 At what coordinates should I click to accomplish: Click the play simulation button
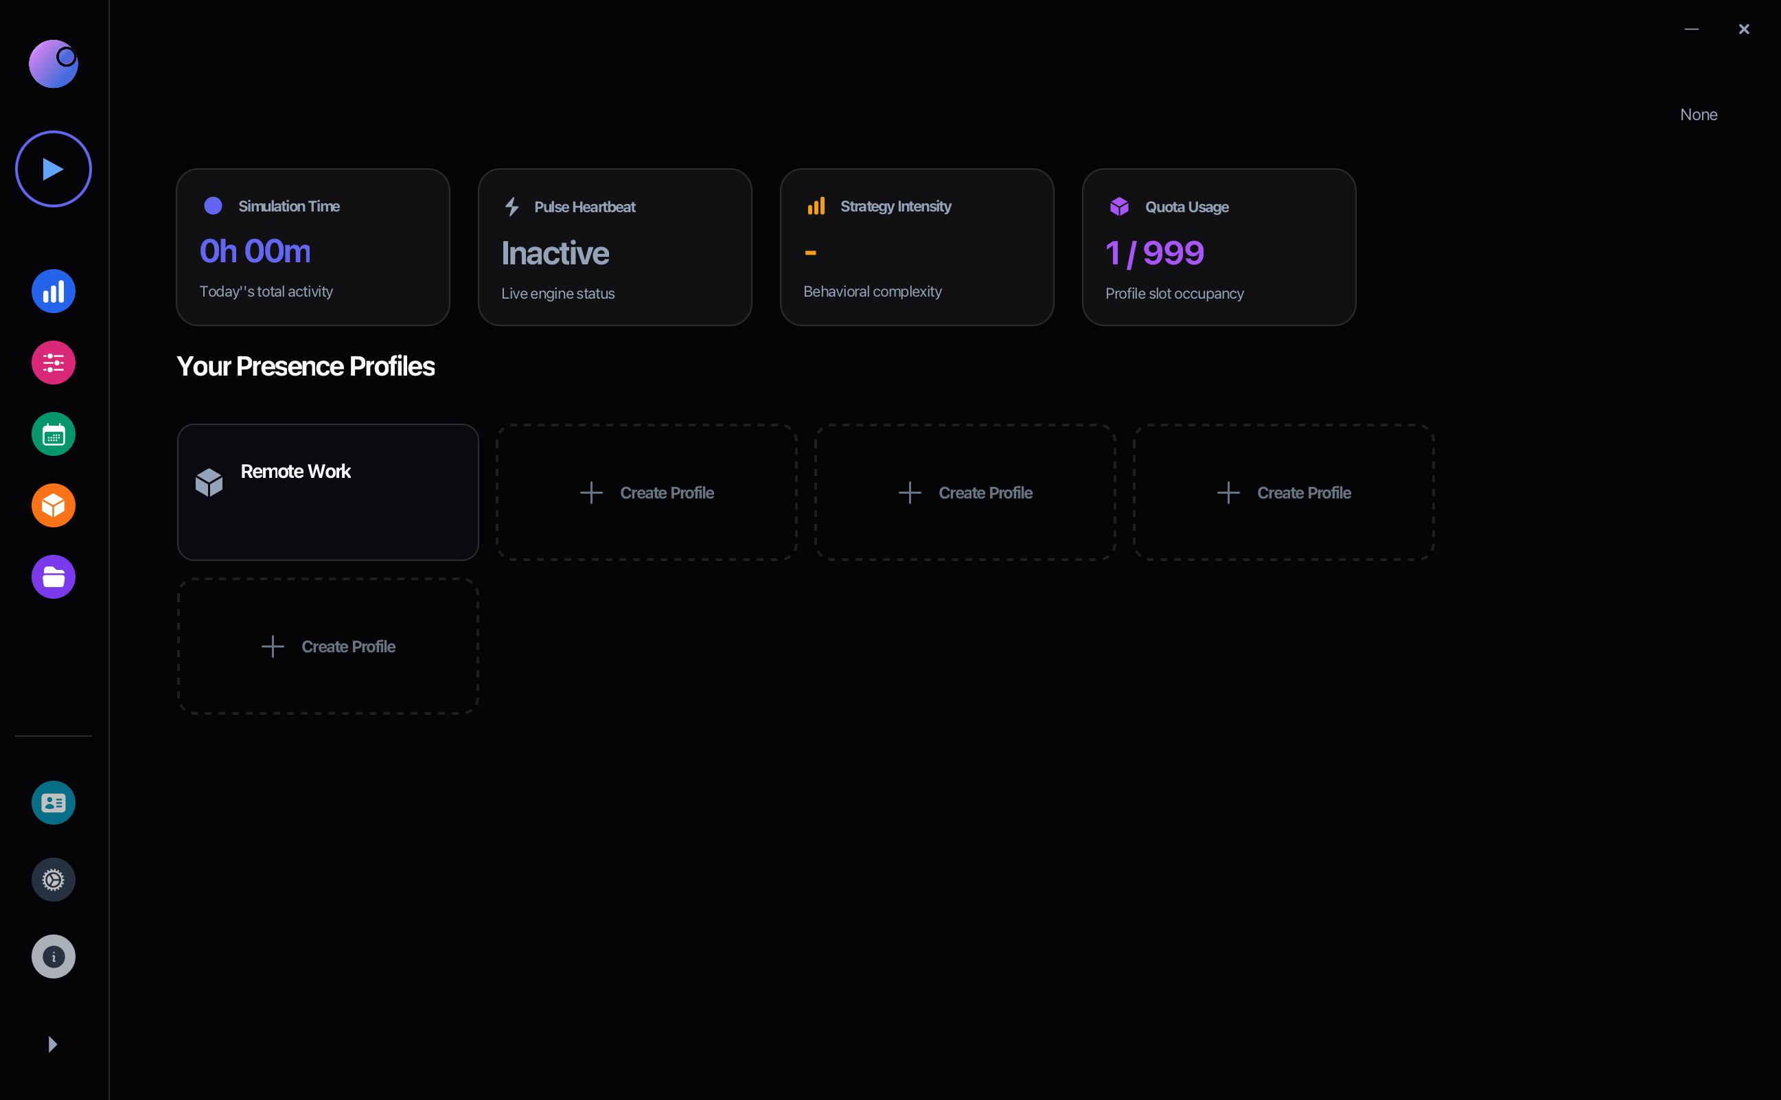[53, 169]
